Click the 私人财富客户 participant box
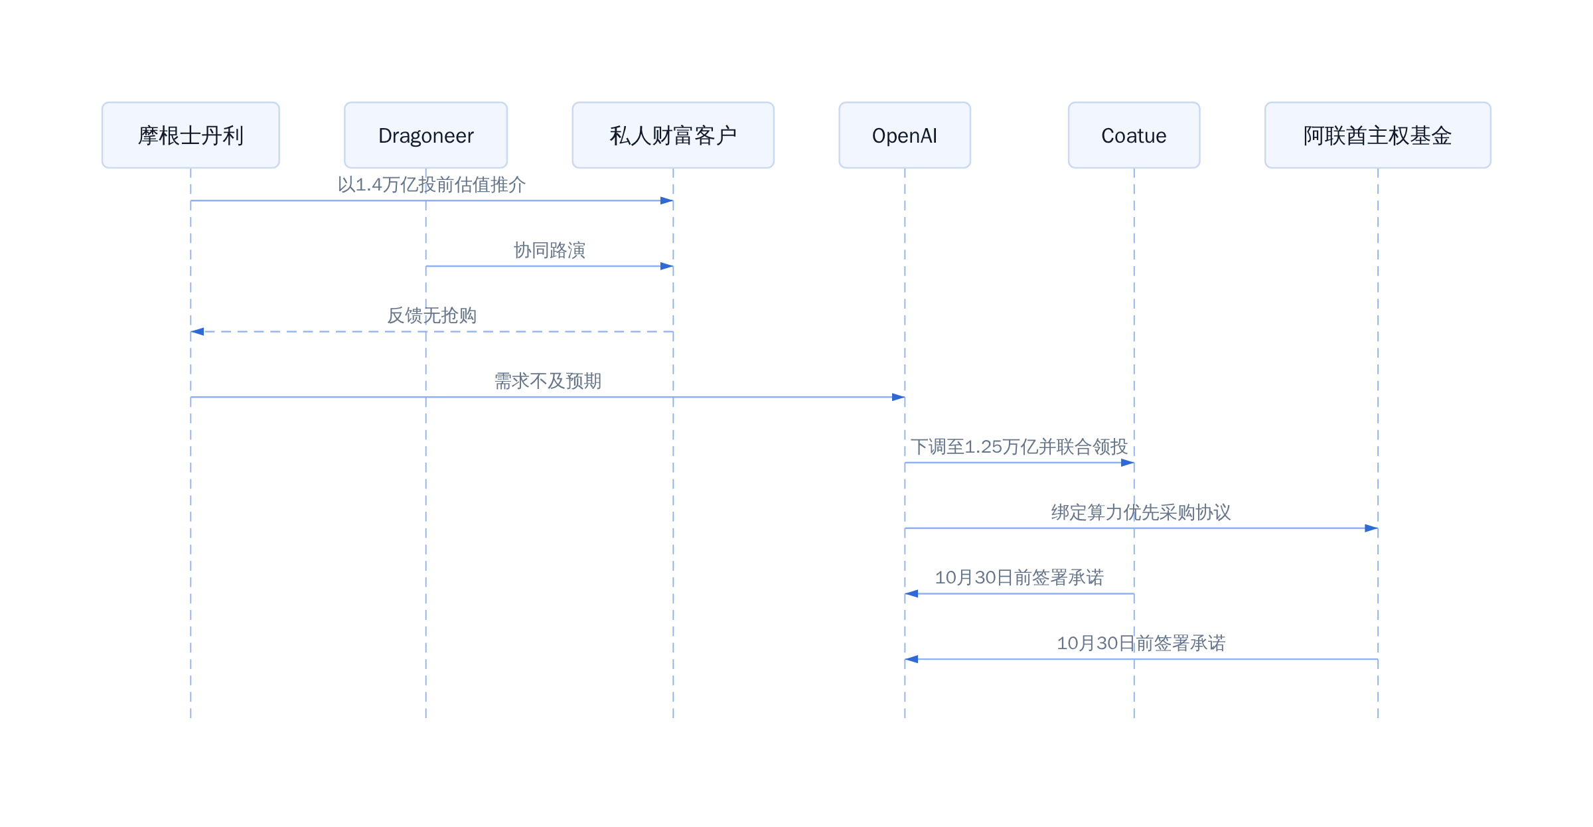Image resolution: width=1593 pixels, height=827 pixels. pos(673,135)
